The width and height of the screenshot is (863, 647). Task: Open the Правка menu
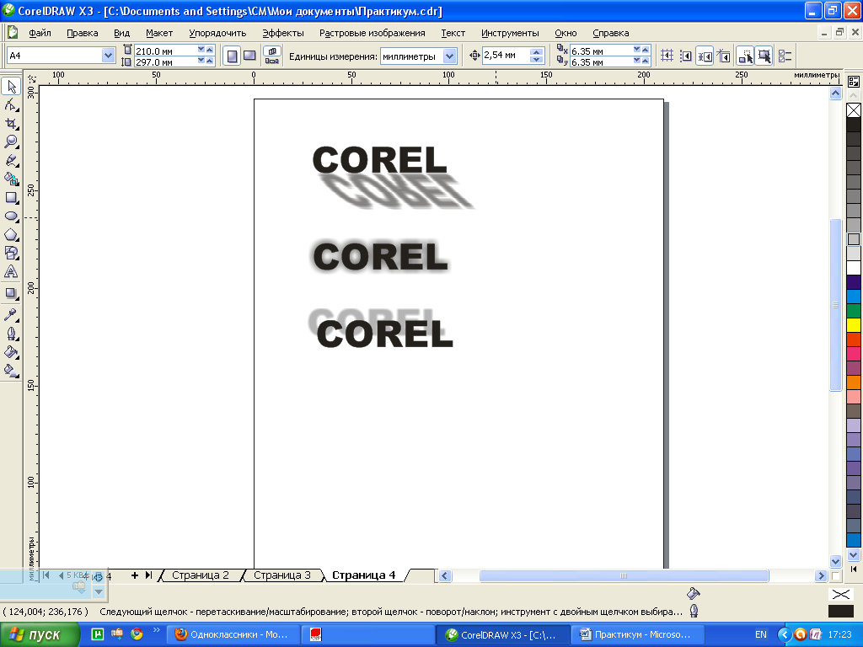tap(83, 33)
